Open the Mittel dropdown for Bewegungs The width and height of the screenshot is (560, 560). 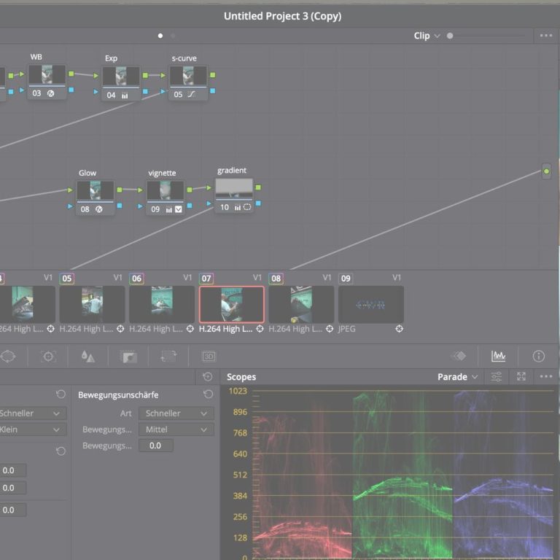click(x=175, y=429)
